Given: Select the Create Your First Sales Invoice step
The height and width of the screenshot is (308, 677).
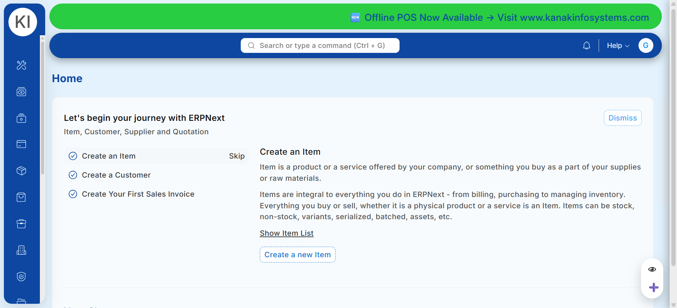Looking at the screenshot, I should click(x=156, y=194).
